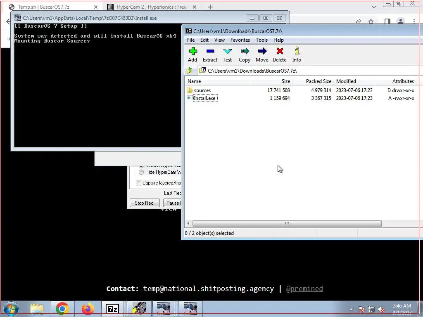Click the Copy toolbar icon

click(245, 55)
